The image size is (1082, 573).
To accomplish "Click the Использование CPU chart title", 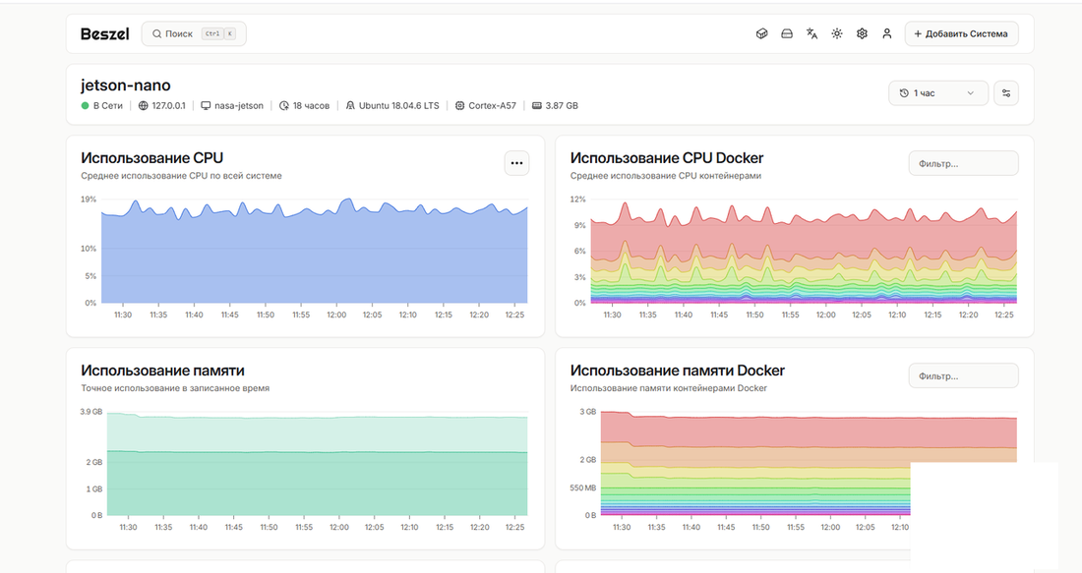I will pyautogui.click(x=151, y=158).
